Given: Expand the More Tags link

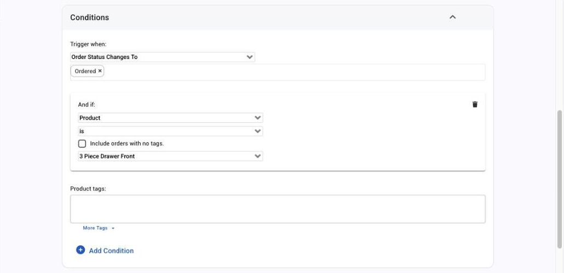Looking at the screenshot, I should pos(99,228).
